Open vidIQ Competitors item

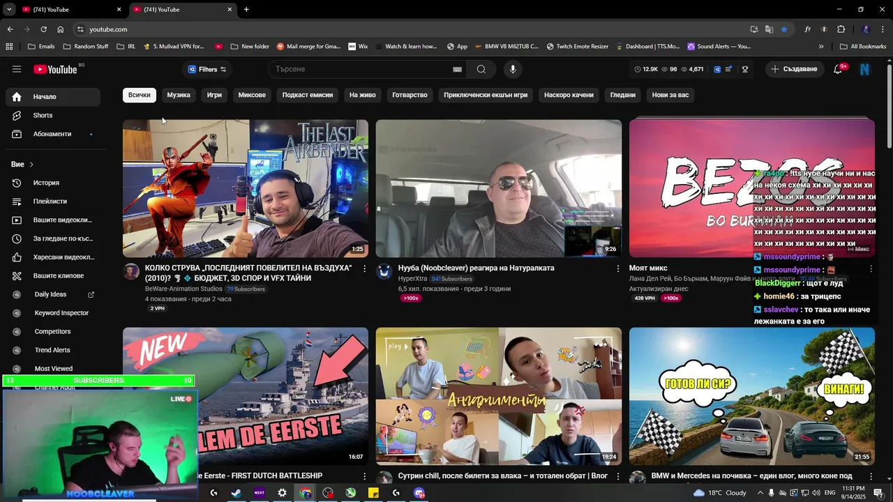[53, 331]
